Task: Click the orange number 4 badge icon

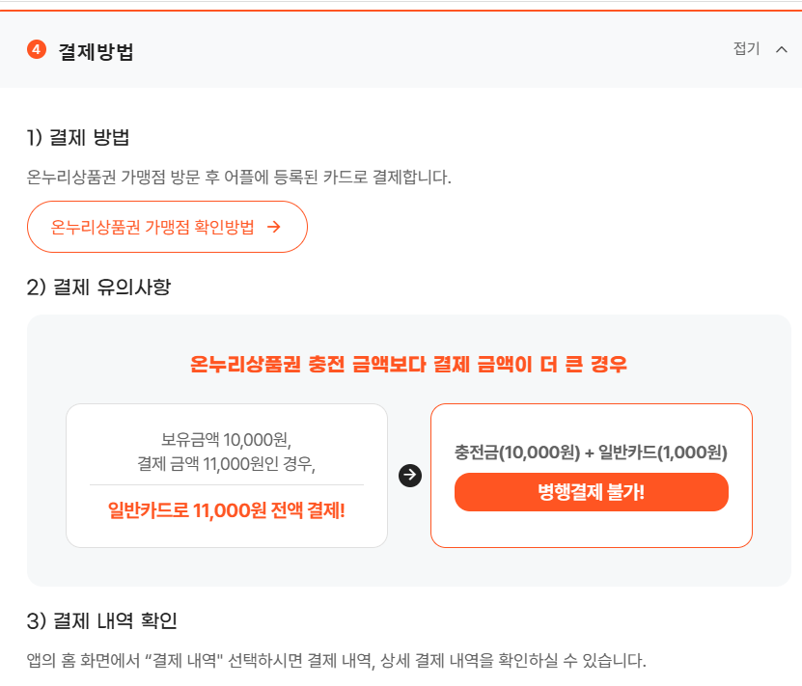Action: point(37,47)
